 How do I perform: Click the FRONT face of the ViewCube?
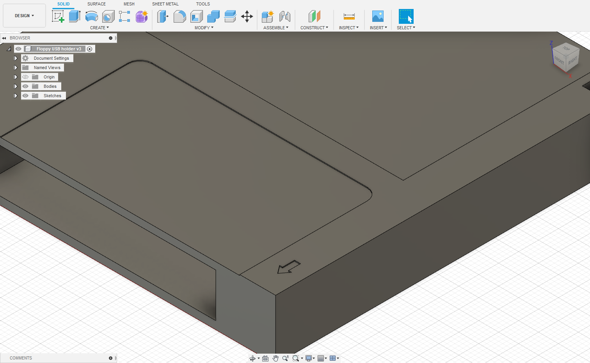(559, 61)
